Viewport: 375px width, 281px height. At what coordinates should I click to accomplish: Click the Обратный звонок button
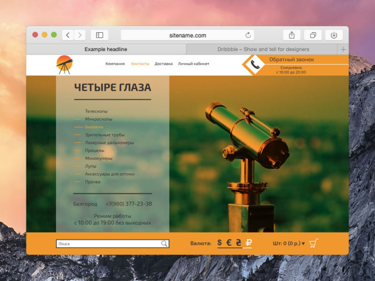coord(292,60)
